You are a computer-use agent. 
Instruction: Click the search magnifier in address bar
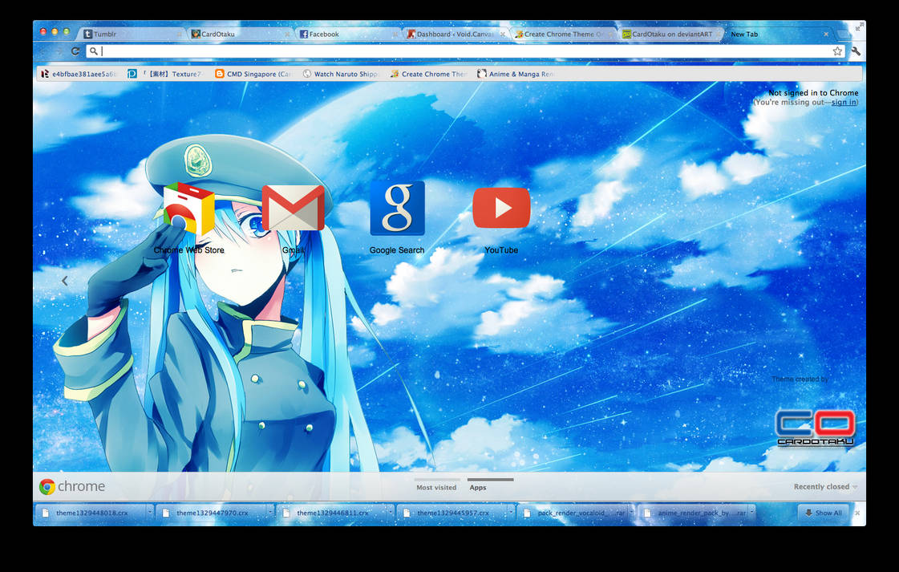[94, 51]
